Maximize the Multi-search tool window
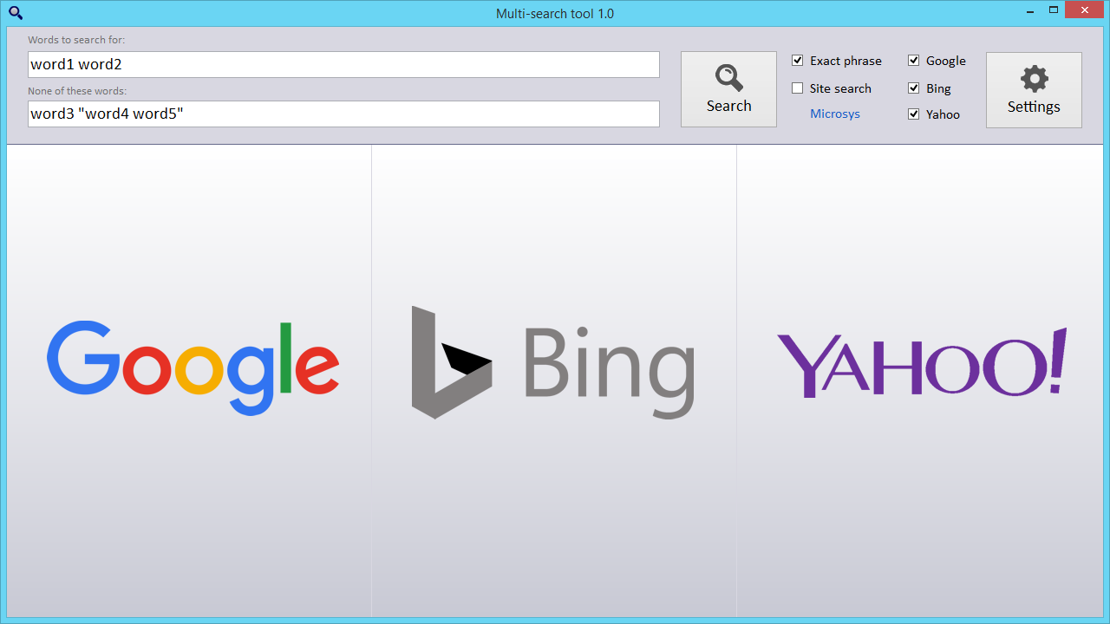The width and height of the screenshot is (1110, 624). click(x=1054, y=10)
